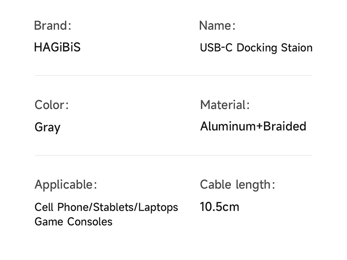This screenshot has height=260, width=347.
Task: Click the divider line beneath the Brand row
Action: (x=173, y=75)
